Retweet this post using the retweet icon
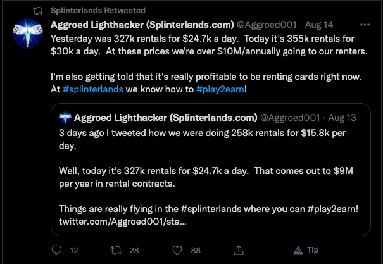The image size is (383, 264). click(116, 250)
